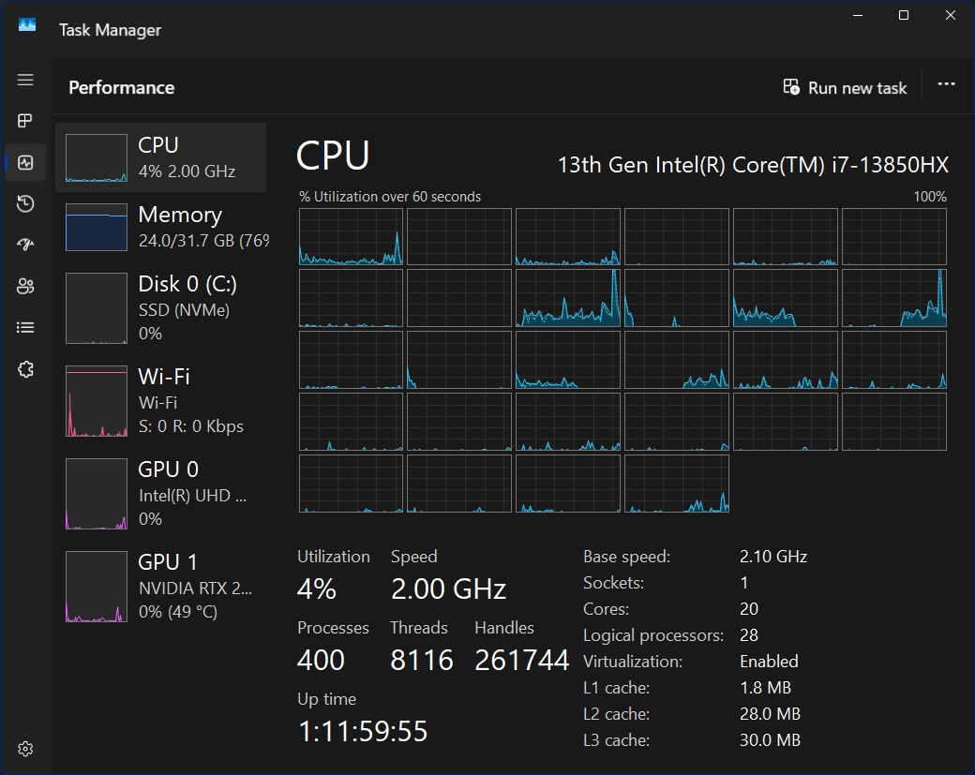Switch to the Users page icon
Viewport: 975px width, 775px height.
pos(25,286)
